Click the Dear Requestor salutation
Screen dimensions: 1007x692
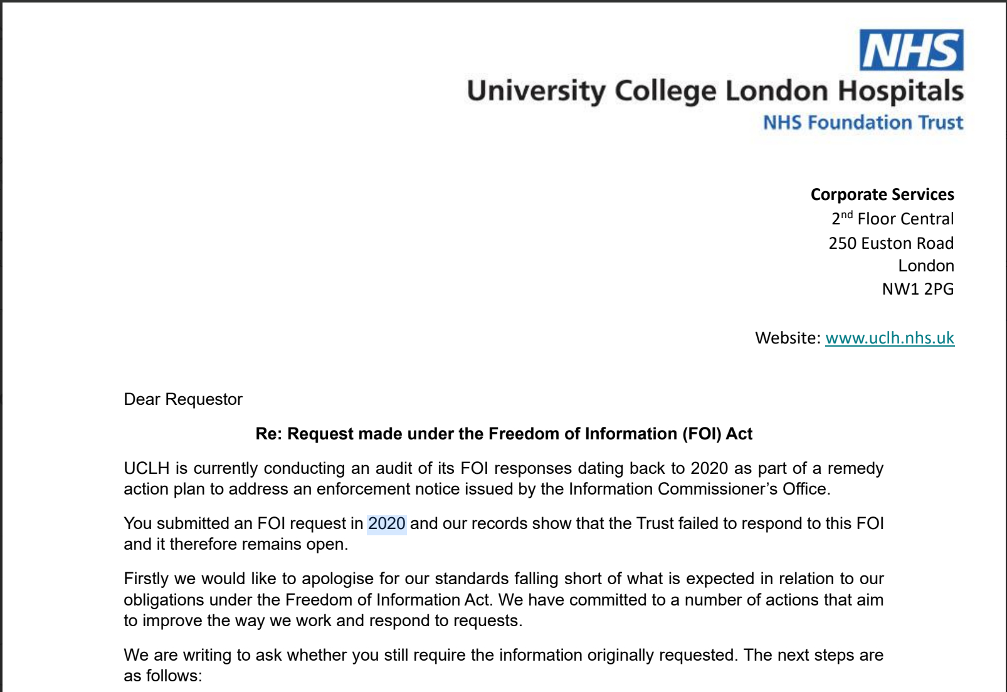coord(183,399)
